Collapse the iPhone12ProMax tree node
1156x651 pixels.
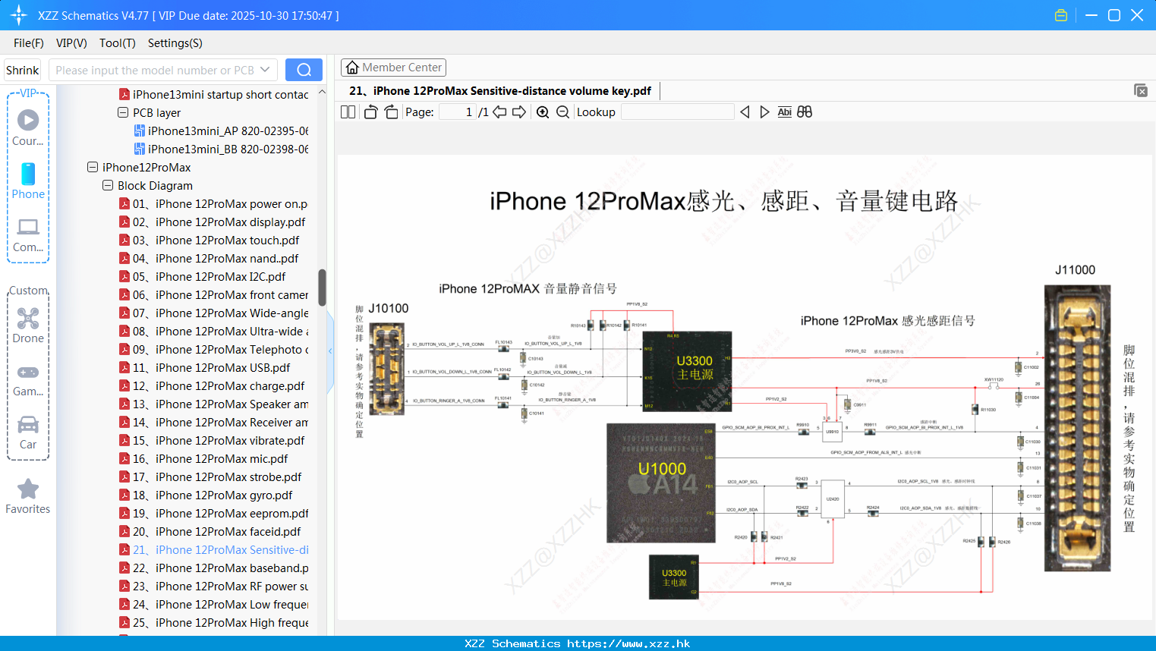[x=93, y=167]
